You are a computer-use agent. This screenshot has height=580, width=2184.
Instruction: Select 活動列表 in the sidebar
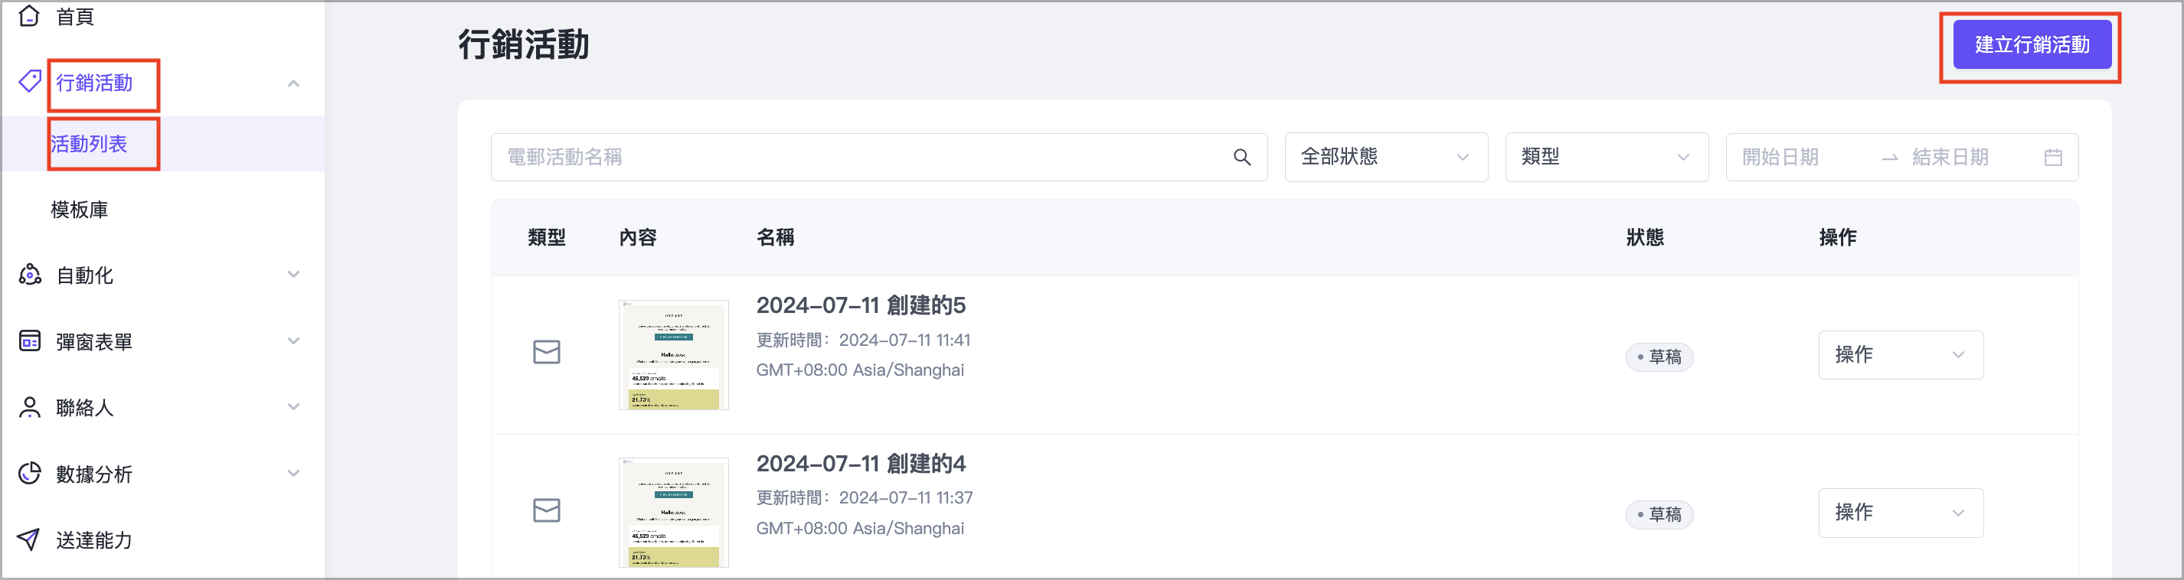(89, 144)
